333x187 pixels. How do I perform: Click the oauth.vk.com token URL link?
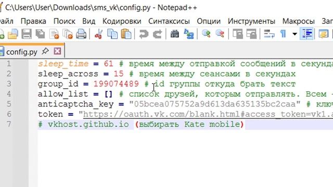pos(208,114)
